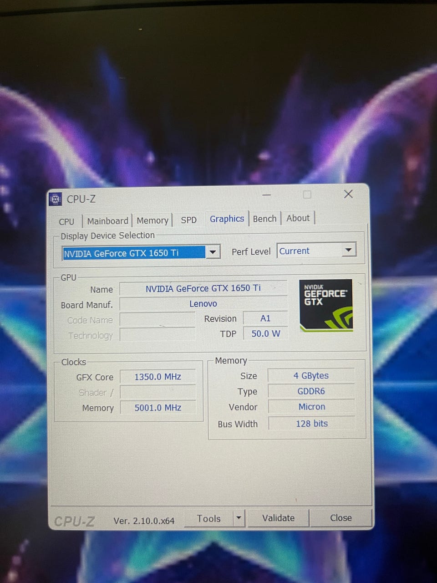
Task: Go to the About tab
Action: click(298, 218)
